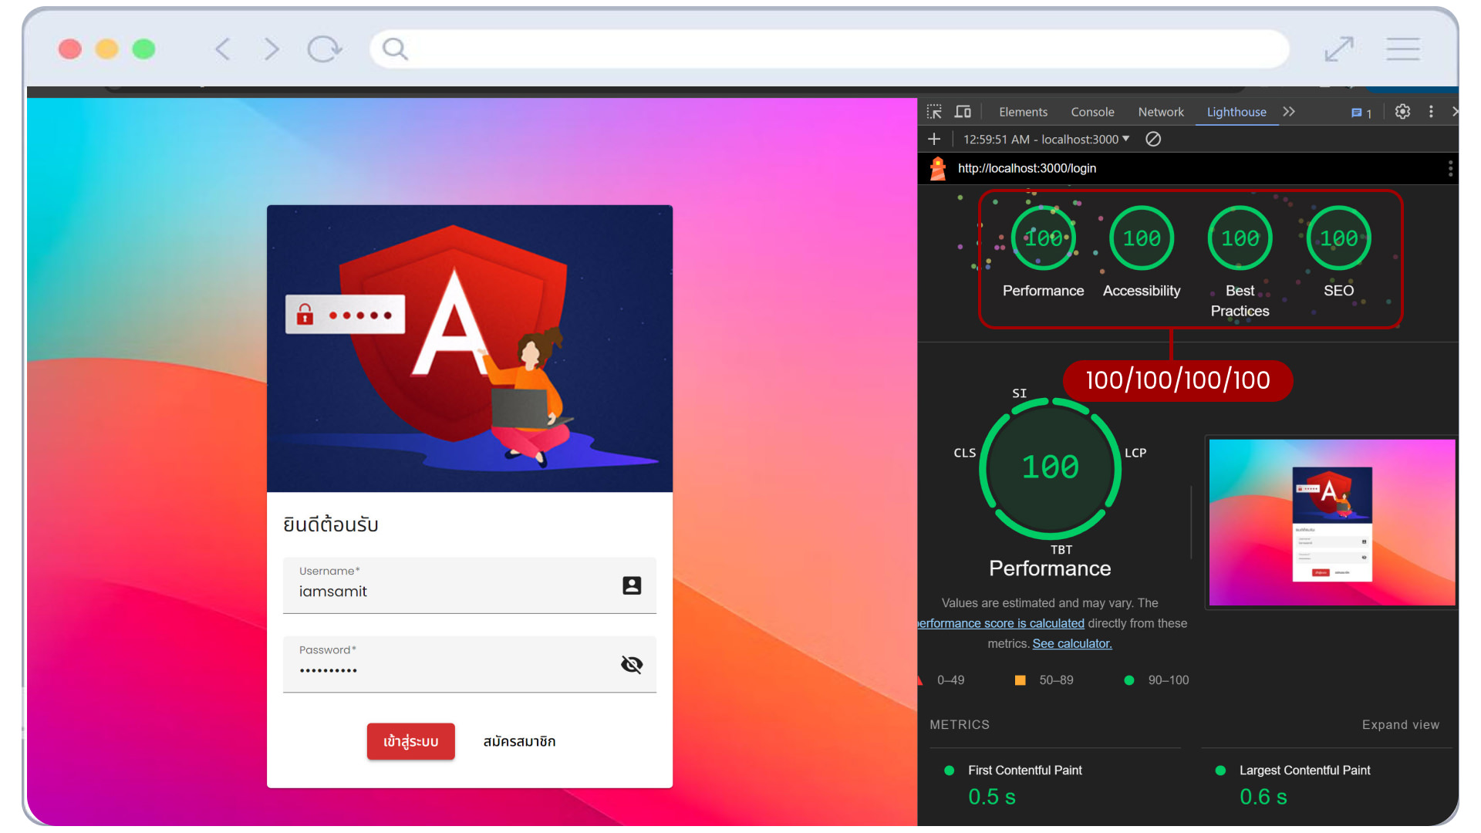The image size is (1481, 833).
Task: Open DevTools settings gear
Action: [1402, 112]
